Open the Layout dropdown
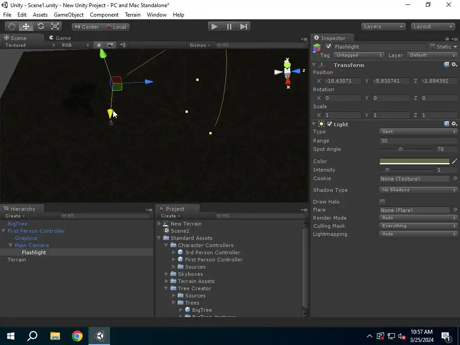This screenshot has height=345, width=460. (x=433, y=27)
